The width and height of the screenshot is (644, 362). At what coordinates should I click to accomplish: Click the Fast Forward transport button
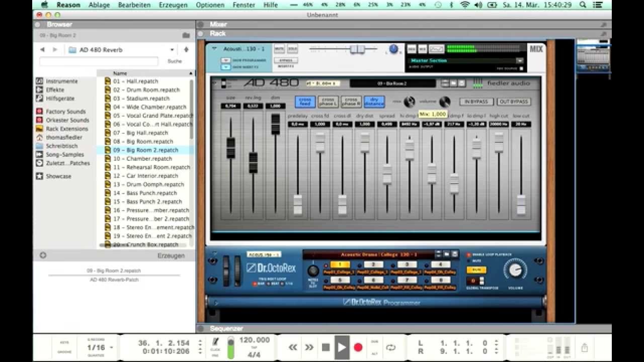coord(309,347)
